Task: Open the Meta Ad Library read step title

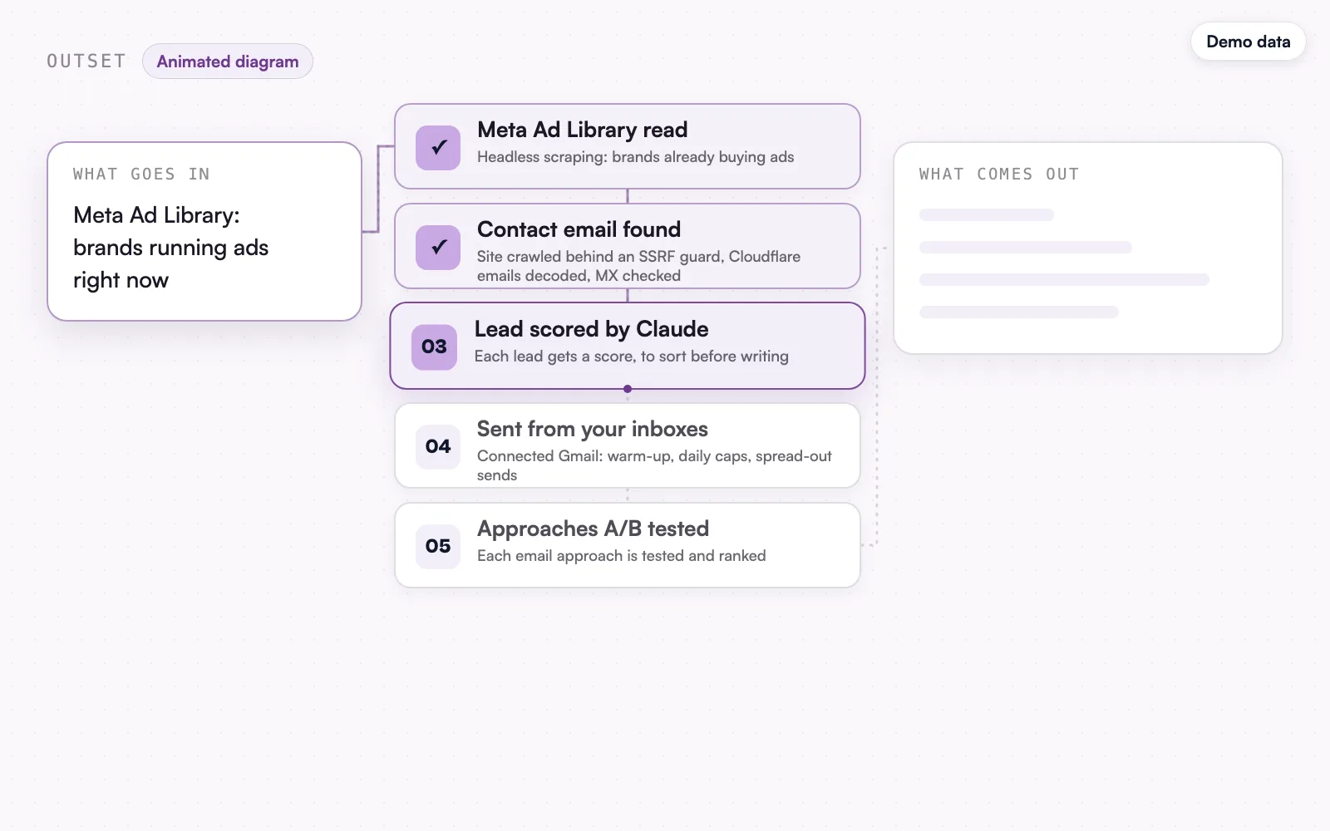Action: coord(582,130)
